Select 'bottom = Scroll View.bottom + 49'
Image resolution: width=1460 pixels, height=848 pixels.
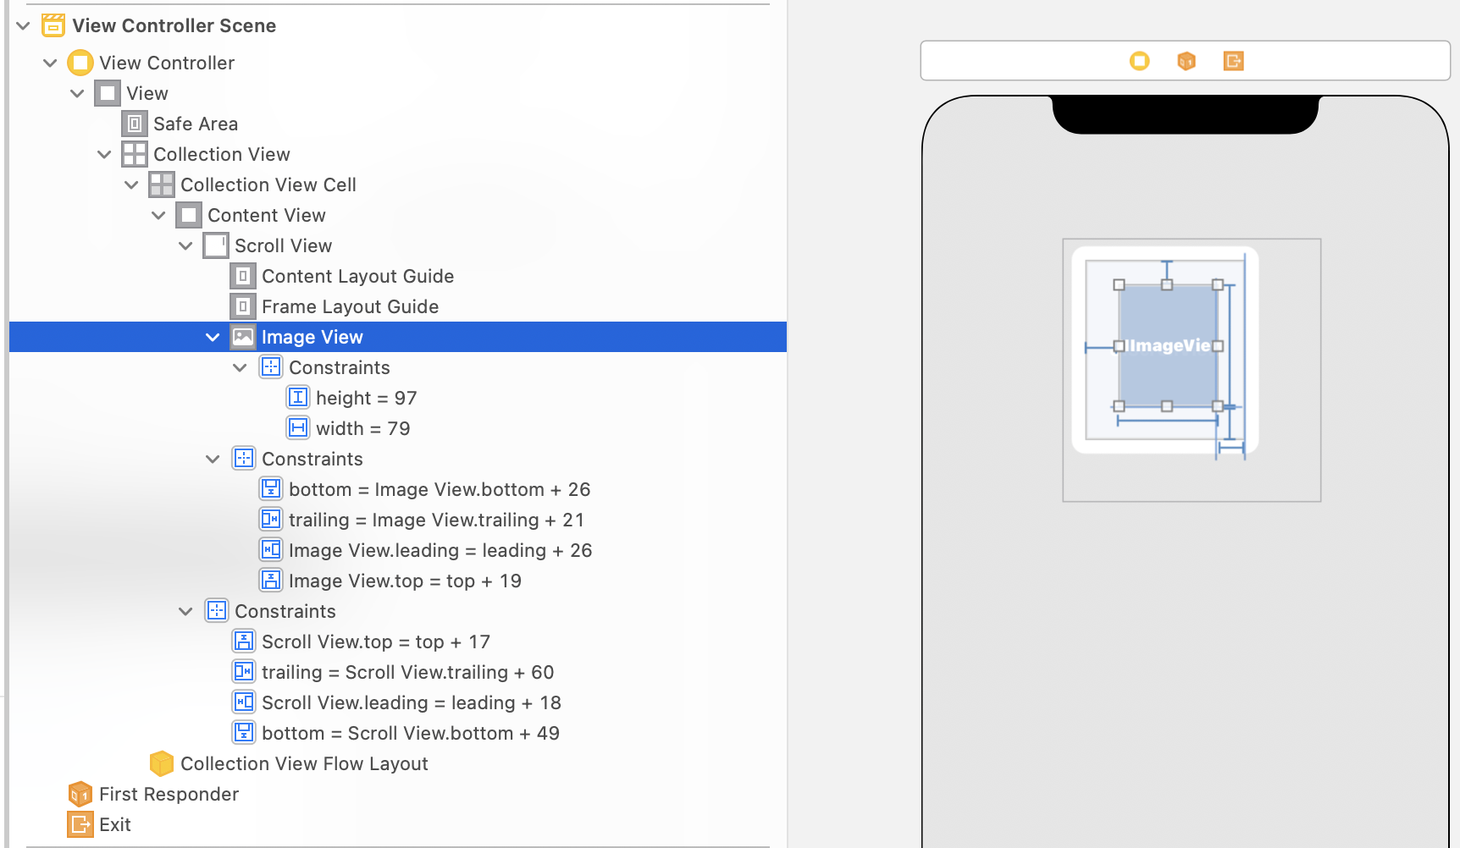click(411, 733)
